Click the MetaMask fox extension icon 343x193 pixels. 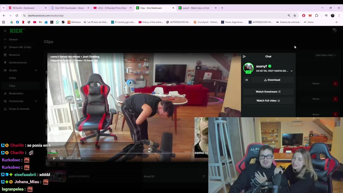click(x=310, y=16)
